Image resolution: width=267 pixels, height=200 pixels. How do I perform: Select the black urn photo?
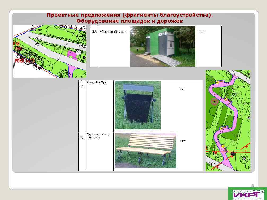tap(138, 105)
